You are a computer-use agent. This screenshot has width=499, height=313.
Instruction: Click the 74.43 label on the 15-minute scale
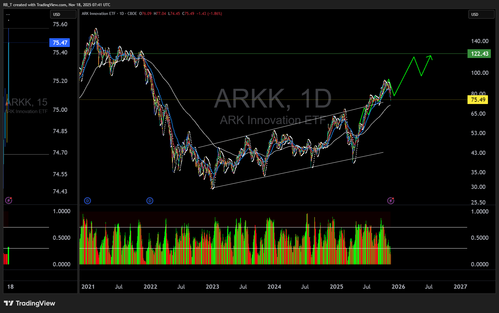click(60, 191)
